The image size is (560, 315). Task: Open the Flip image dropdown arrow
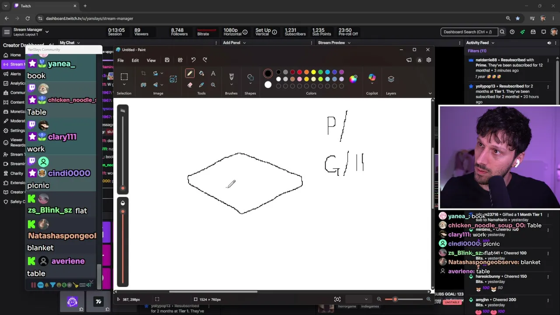[162, 85]
